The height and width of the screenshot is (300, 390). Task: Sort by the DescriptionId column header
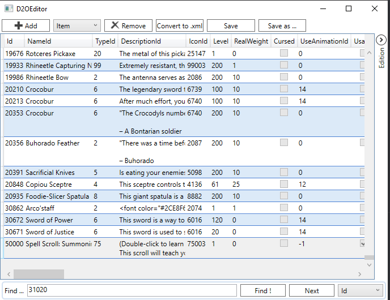[152, 41]
